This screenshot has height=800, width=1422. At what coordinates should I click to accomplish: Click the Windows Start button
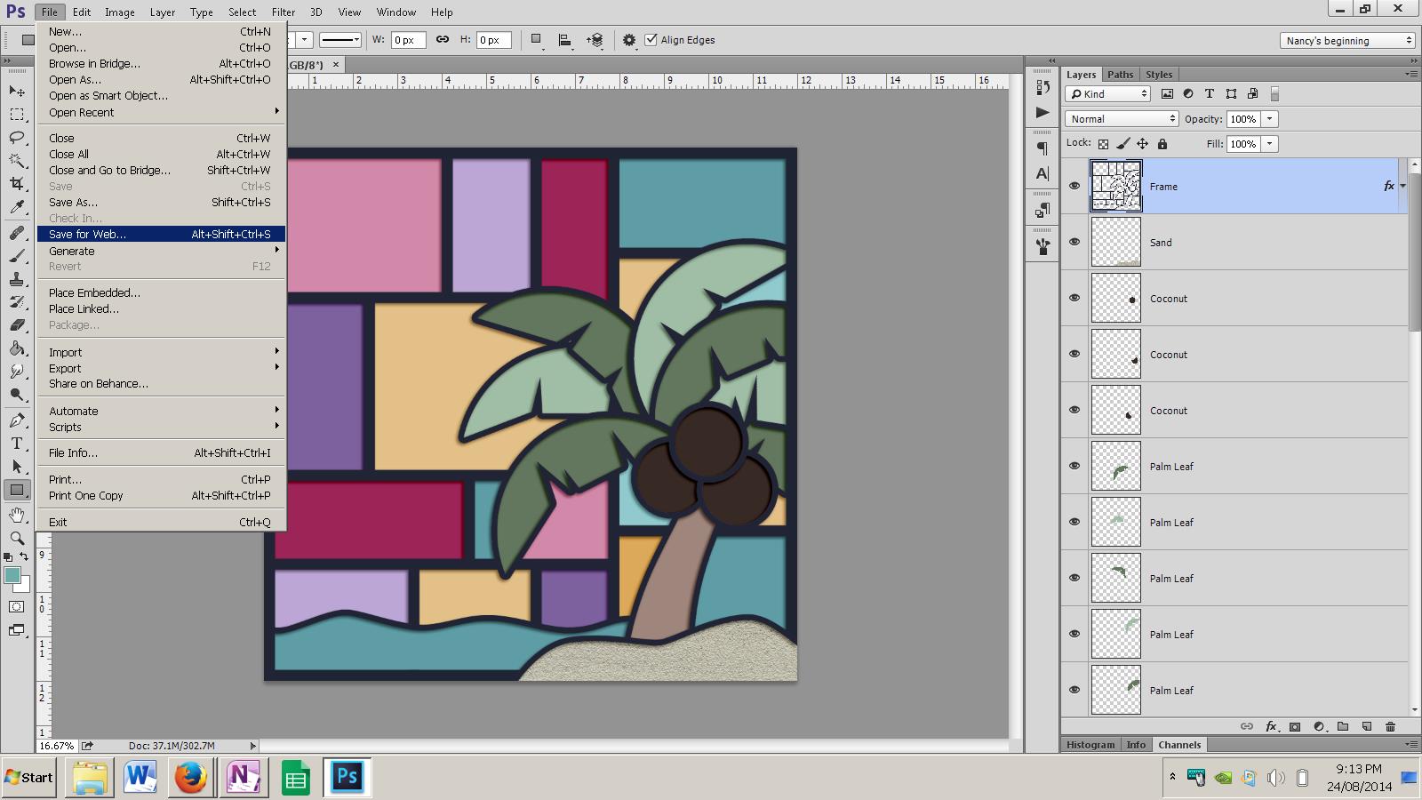(x=29, y=778)
